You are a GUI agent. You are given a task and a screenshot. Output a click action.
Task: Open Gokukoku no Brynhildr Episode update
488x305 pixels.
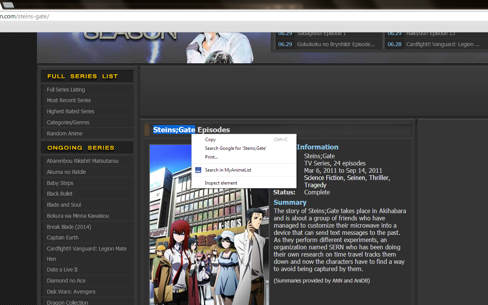point(336,44)
